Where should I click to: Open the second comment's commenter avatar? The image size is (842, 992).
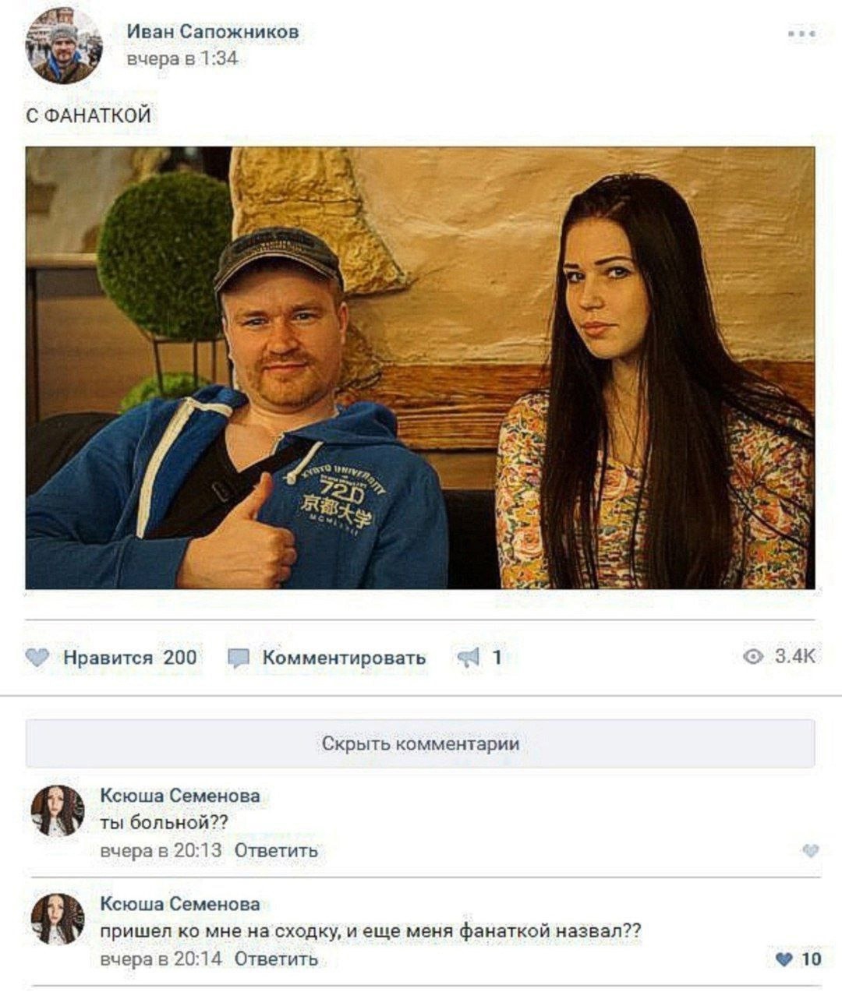tap(57, 919)
